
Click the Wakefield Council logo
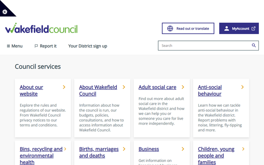(x=41, y=29)
